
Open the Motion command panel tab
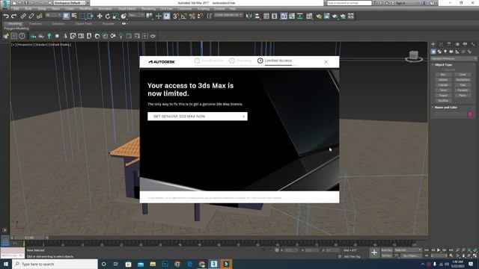coord(457,45)
